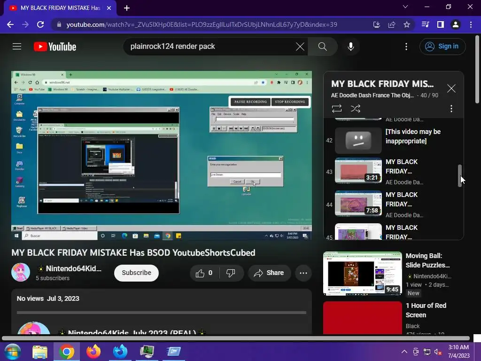Clear the search box text
481x361 pixels.
pyautogui.click(x=300, y=47)
